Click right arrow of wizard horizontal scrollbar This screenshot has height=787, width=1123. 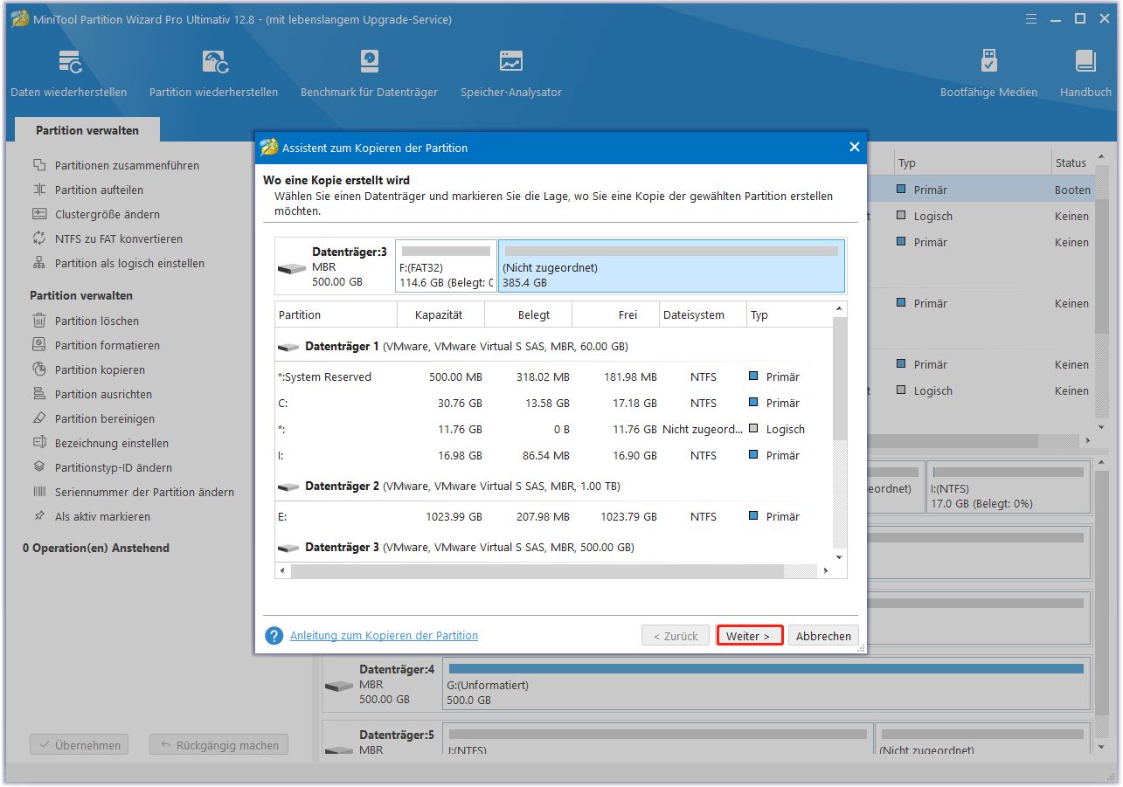click(x=826, y=570)
